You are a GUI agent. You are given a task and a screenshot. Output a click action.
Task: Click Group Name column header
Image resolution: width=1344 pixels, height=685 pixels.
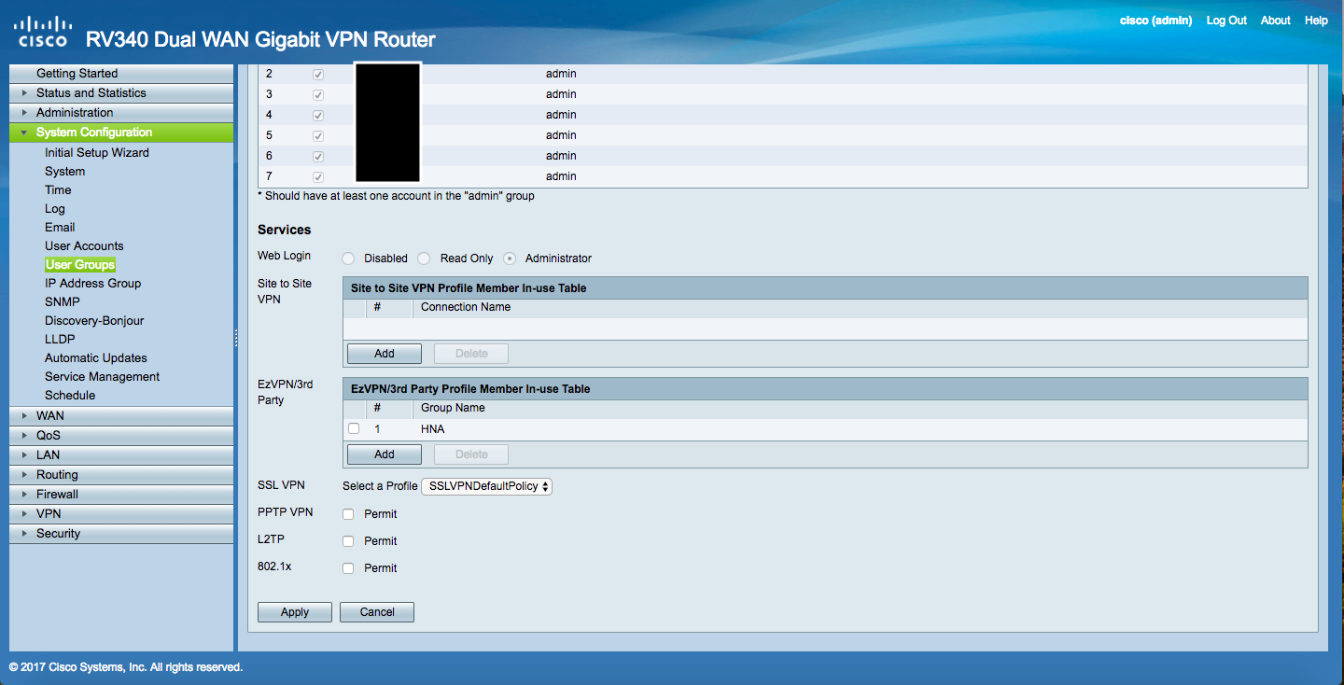pos(453,408)
